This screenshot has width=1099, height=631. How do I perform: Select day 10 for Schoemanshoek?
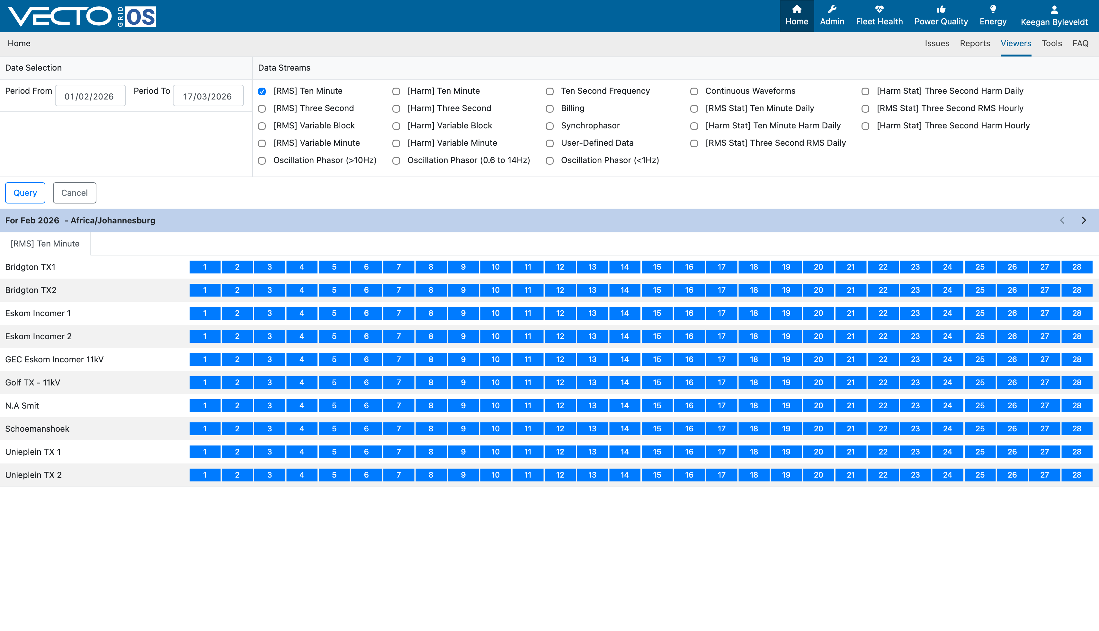pyautogui.click(x=495, y=428)
